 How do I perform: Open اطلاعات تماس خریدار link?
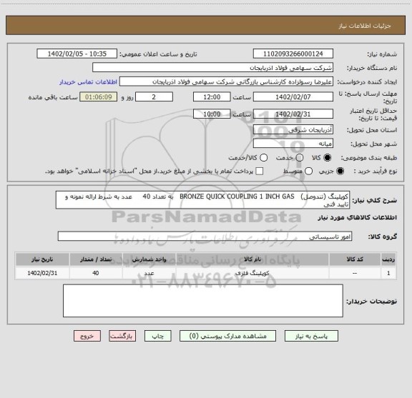click(x=88, y=82)
